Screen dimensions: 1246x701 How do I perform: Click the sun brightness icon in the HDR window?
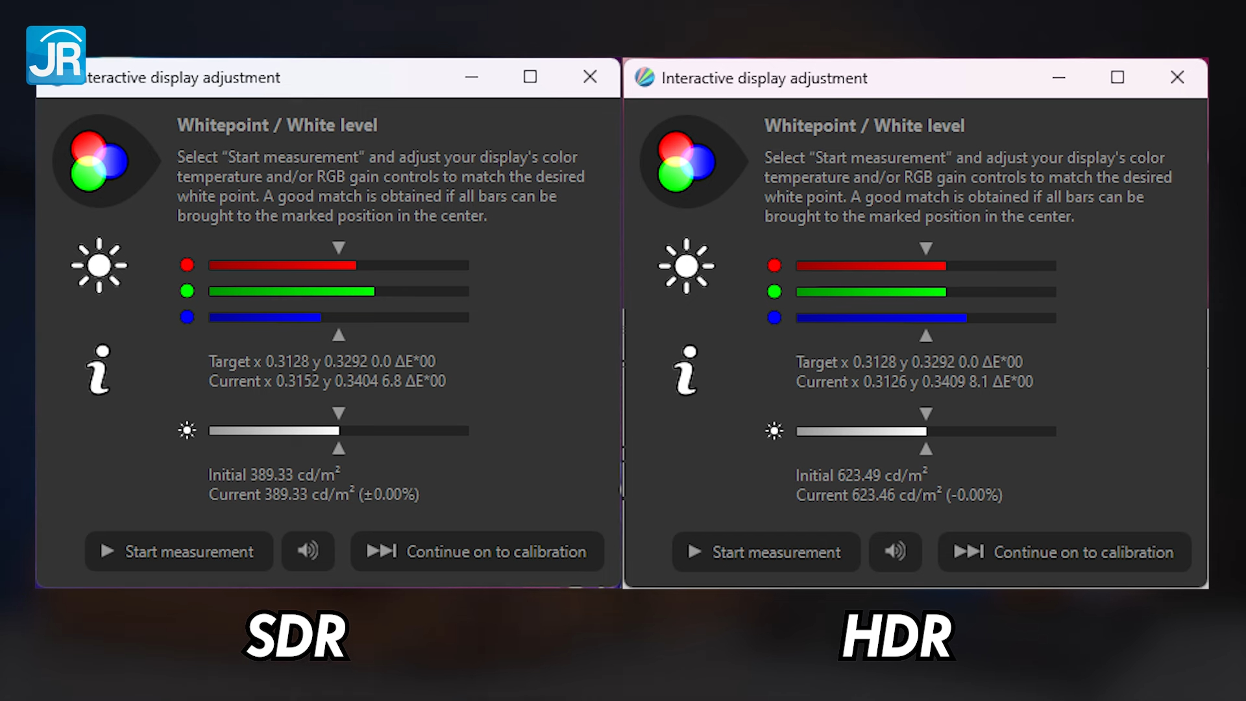[687, 265]
